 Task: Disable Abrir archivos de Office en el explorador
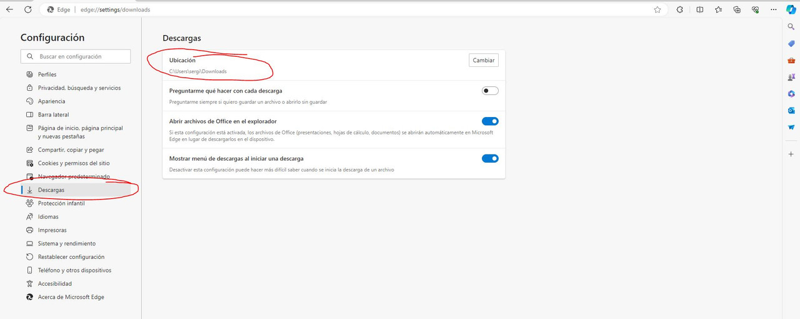tap(490, 121)
